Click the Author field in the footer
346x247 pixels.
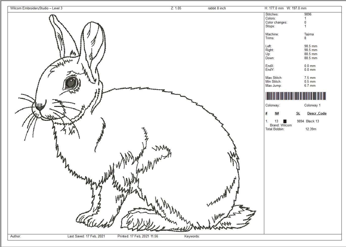(16, 236)
